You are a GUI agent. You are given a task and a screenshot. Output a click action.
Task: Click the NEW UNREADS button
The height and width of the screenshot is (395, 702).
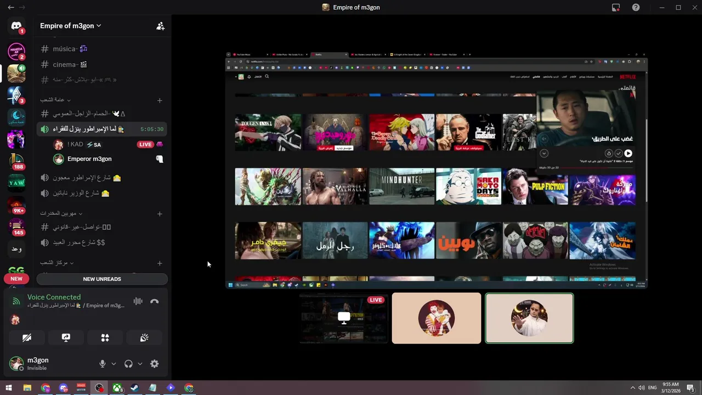pos(102,279)
